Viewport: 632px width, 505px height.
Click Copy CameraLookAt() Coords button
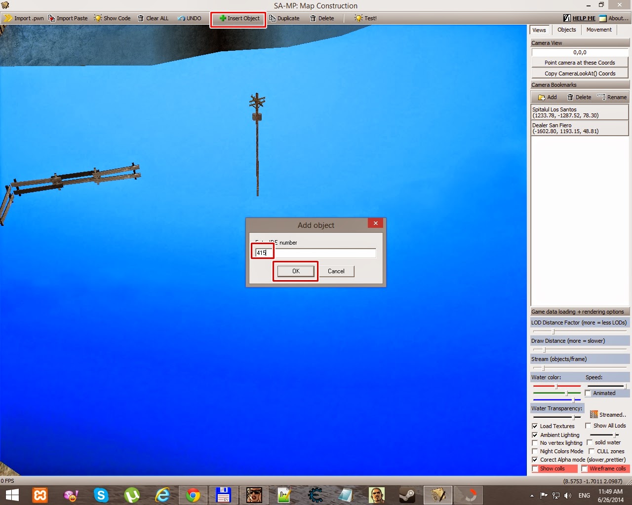point(580,73)
